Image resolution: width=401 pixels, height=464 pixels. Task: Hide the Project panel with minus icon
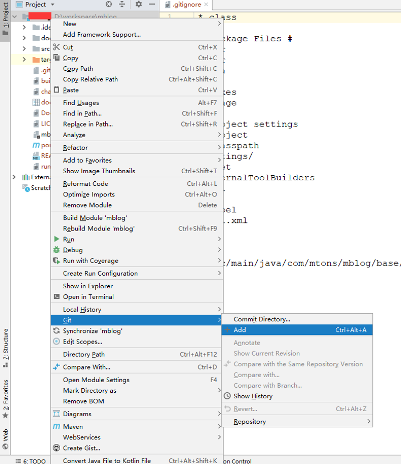coord(152,4)
